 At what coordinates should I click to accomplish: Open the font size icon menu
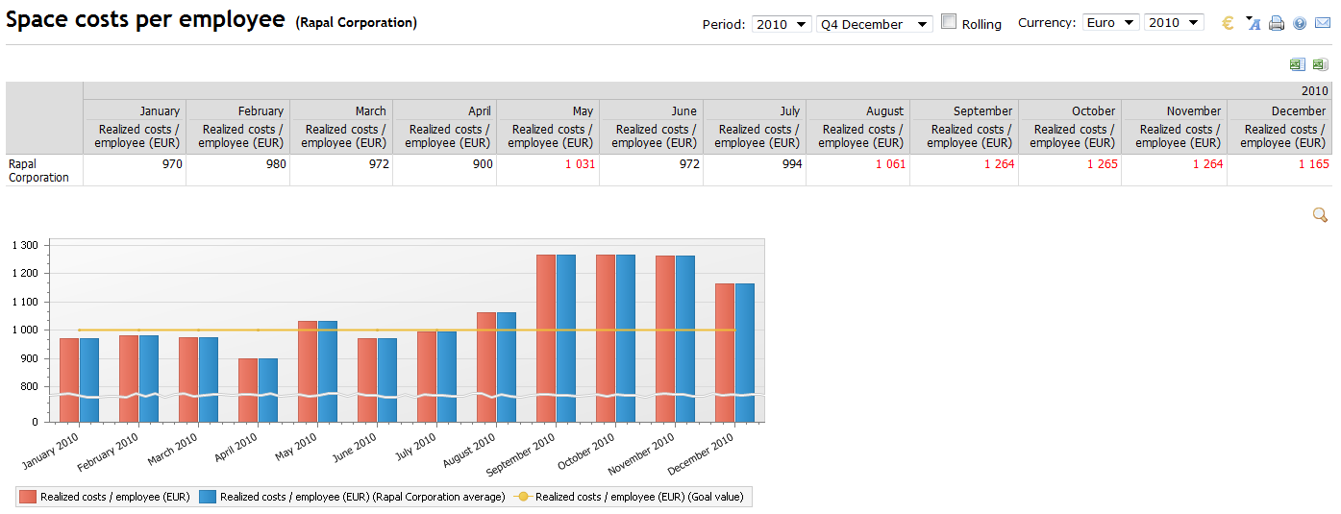1253,24
